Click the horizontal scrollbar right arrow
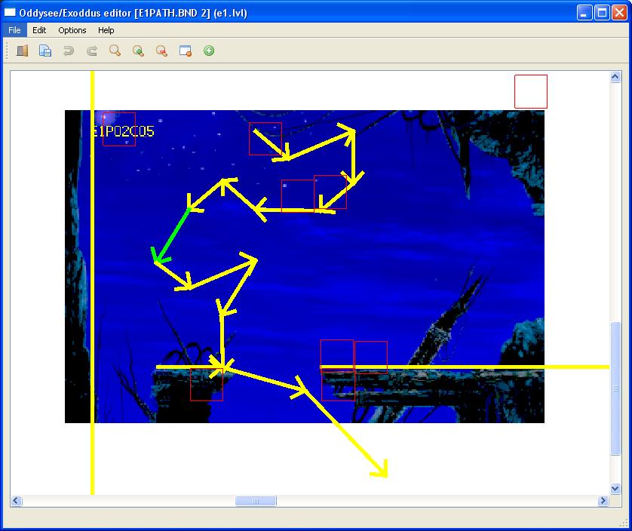632x531 pixels. tap(603, 501)
